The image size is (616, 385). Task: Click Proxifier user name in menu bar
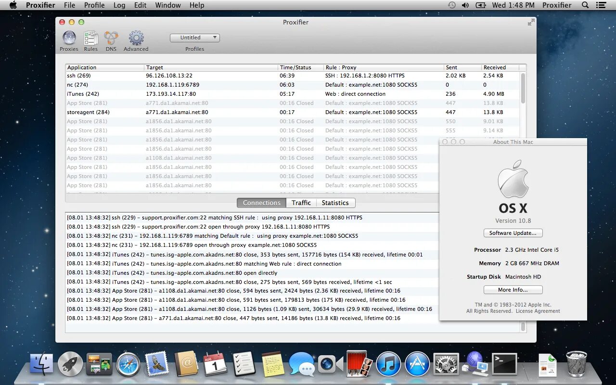point(557,5)
